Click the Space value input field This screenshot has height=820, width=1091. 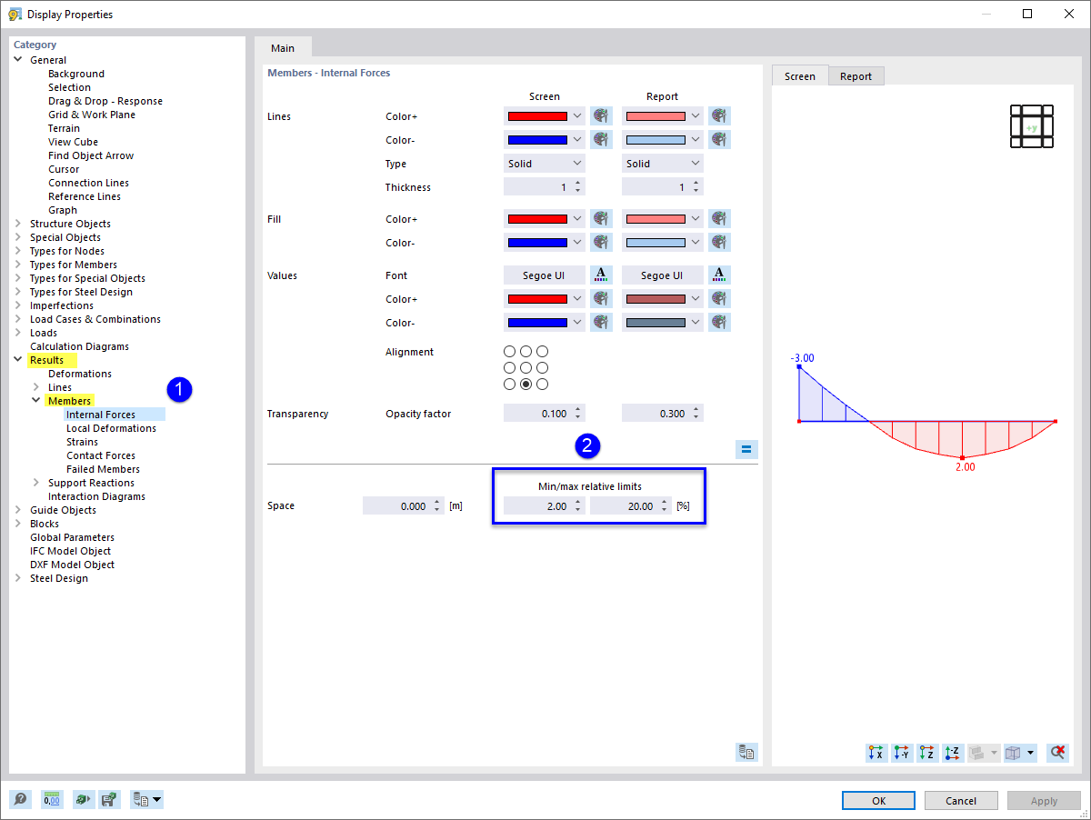click(x=403, y=505)
